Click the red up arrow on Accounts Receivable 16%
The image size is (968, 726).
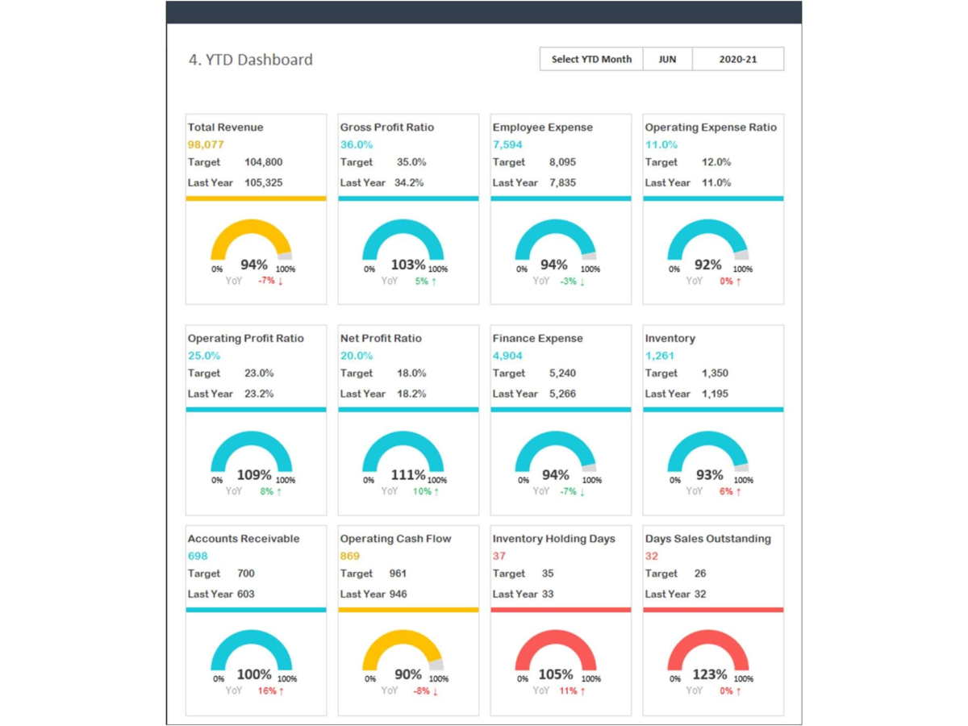pyautogui.click(x=281, y=691)
